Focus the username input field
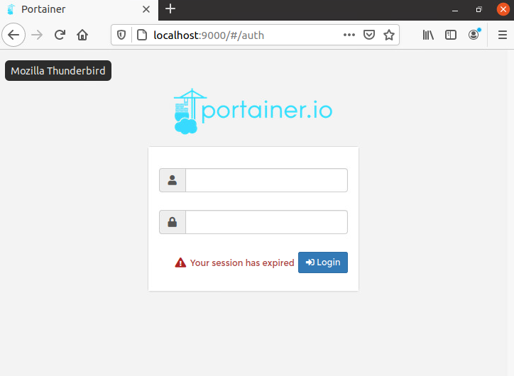Image resolution: width=514 pixels, height=376 pixels. [x=266, y=180]
